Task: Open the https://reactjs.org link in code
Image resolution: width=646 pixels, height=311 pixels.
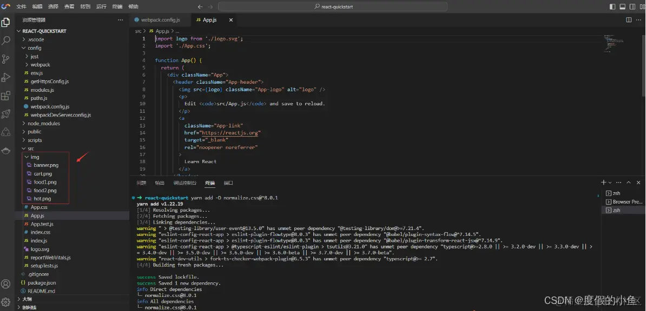Action: pyautogui.click(x=230, y=133)
